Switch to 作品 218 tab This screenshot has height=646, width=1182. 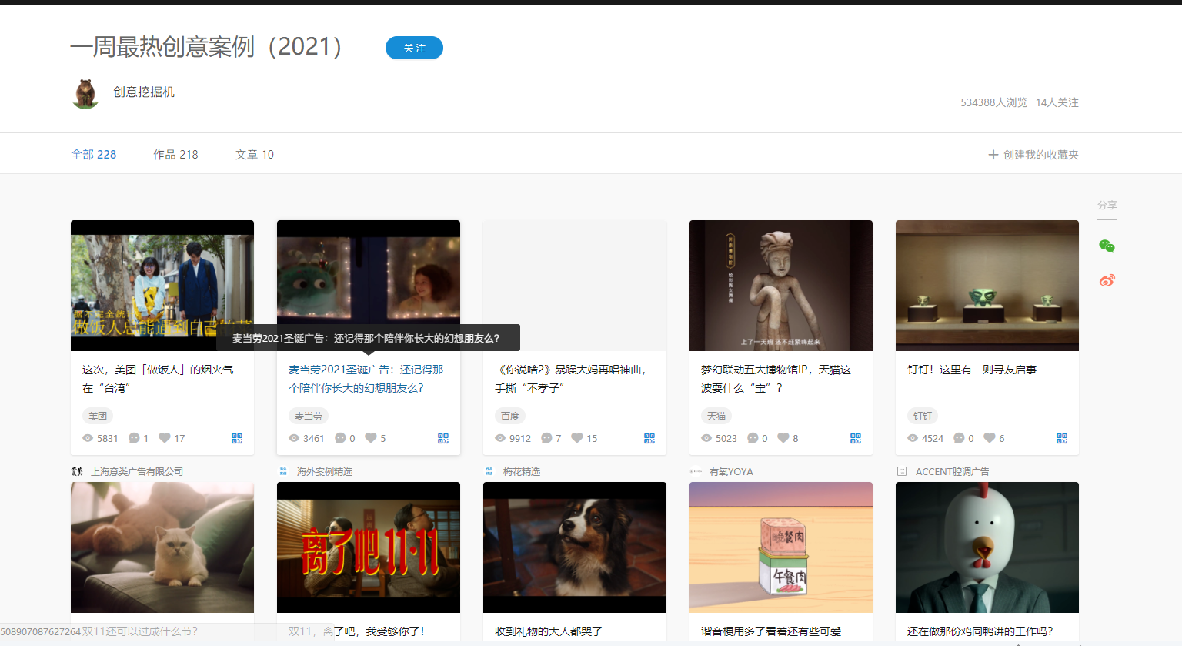point(175,154)
